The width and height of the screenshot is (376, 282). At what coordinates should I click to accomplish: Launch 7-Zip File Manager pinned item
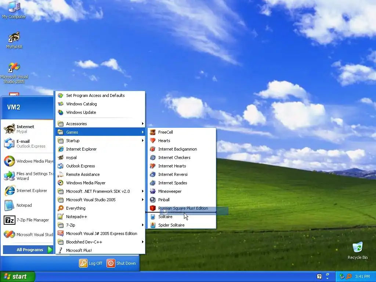click(28, 220)
